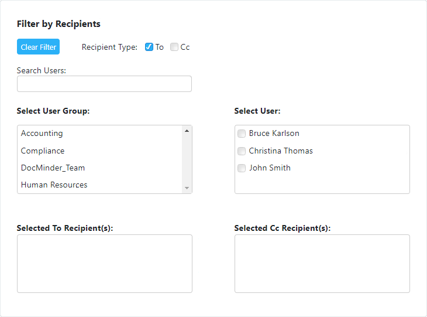The width and height of the screenshot is (427, 317).
Task: Click the Filter by Recipients heading
Action: point(58,24)
